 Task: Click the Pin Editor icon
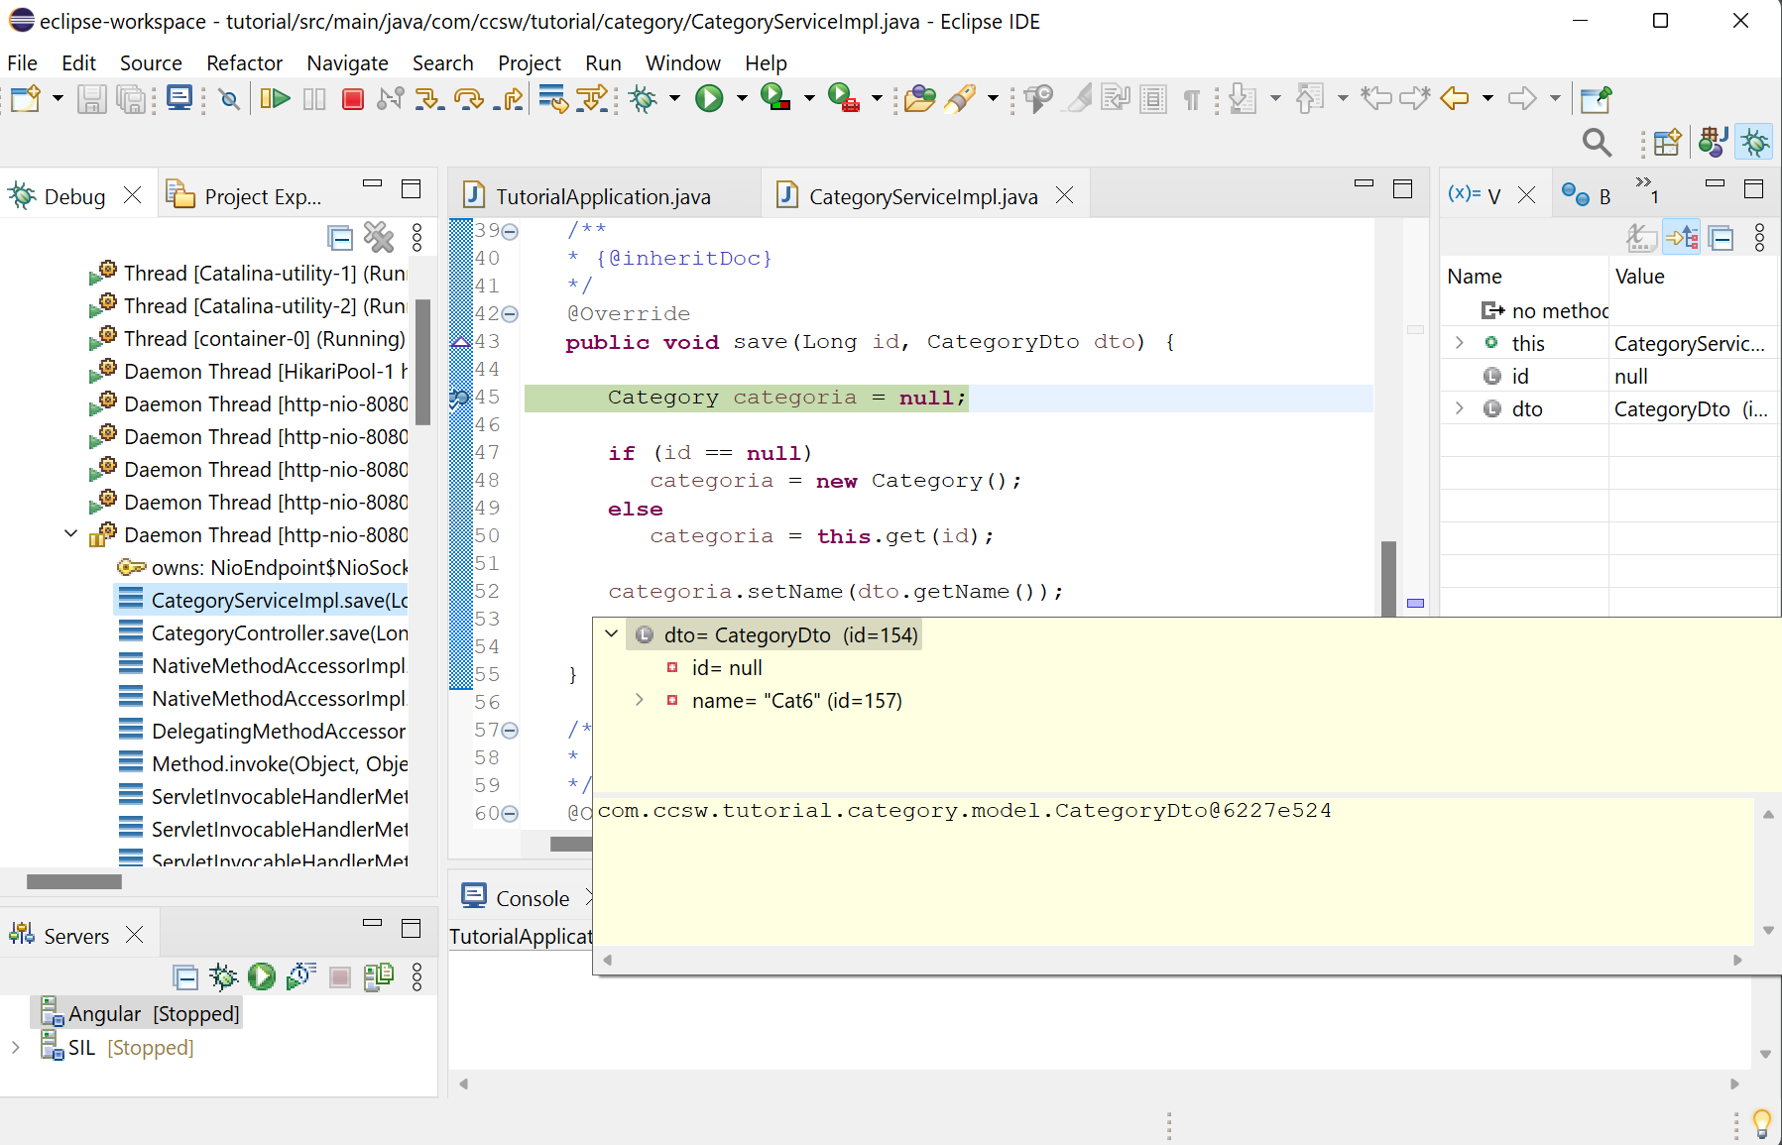pyautogui.click(x=1596, y=99)
